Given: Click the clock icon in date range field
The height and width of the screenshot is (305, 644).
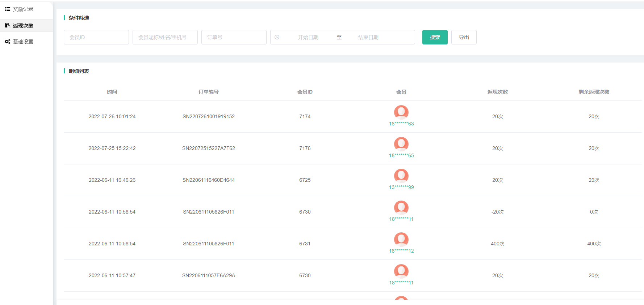Looking at the screenshot, I should [x=277, y=37].
